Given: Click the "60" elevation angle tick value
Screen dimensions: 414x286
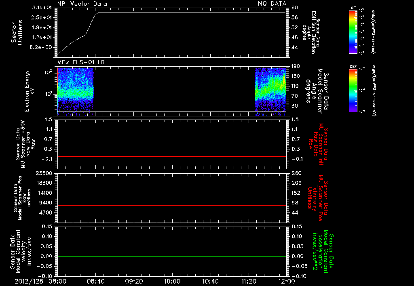Looking at the screenshot, I should tap(295, 8).
